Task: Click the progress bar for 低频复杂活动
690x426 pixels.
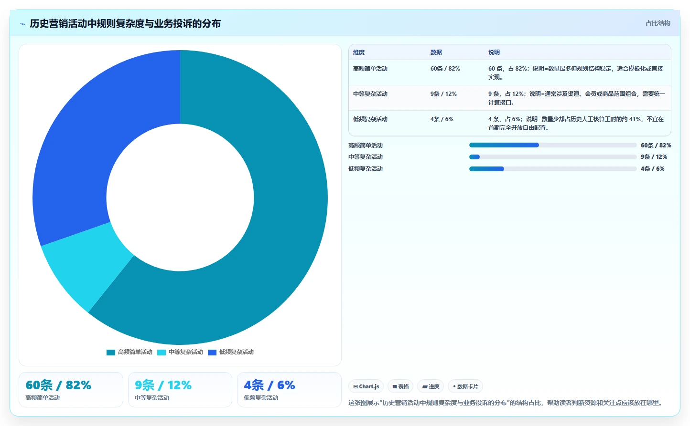Action: tap(553, 169)
